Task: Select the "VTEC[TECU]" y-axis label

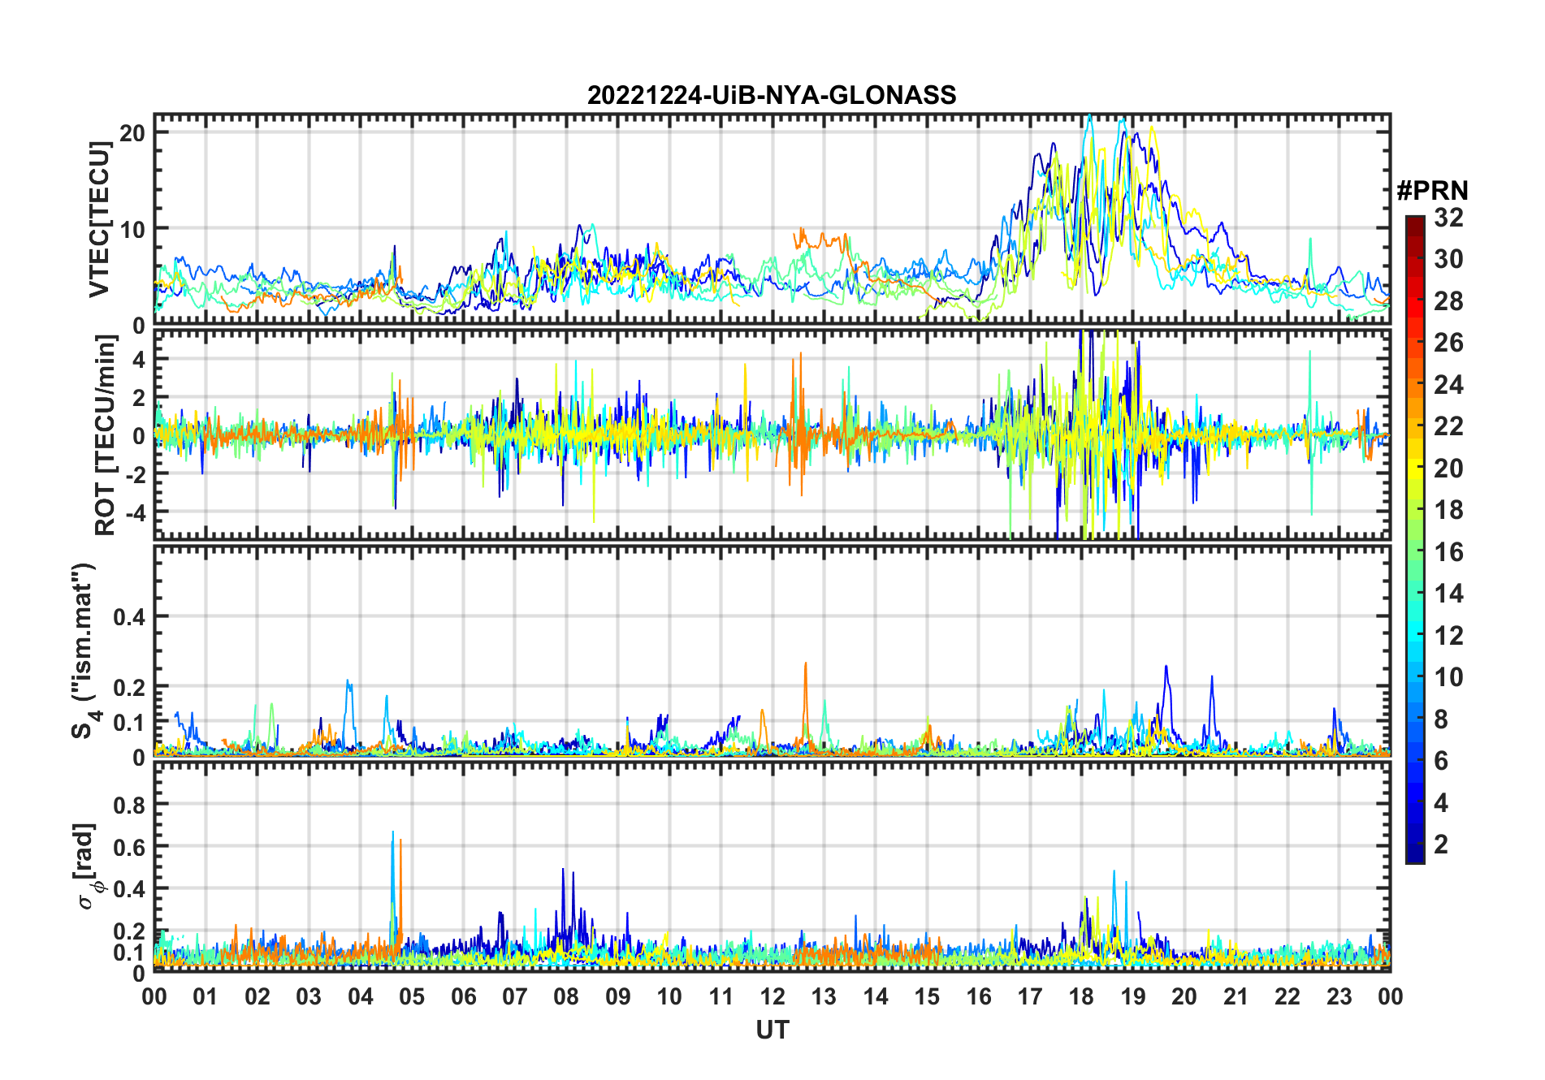Action: 99,219
